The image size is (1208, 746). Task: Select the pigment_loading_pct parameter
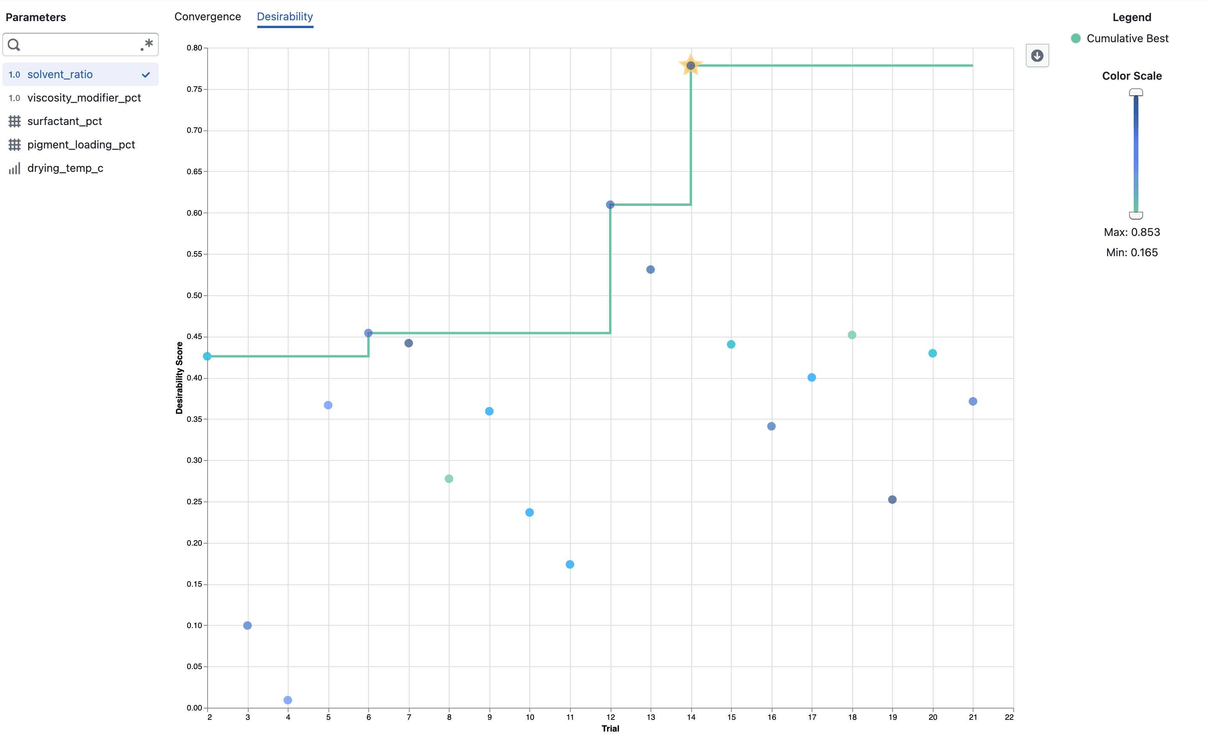click(81, 145)
